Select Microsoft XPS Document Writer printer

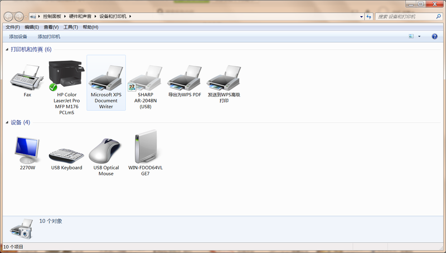click(x=106, y=82)
